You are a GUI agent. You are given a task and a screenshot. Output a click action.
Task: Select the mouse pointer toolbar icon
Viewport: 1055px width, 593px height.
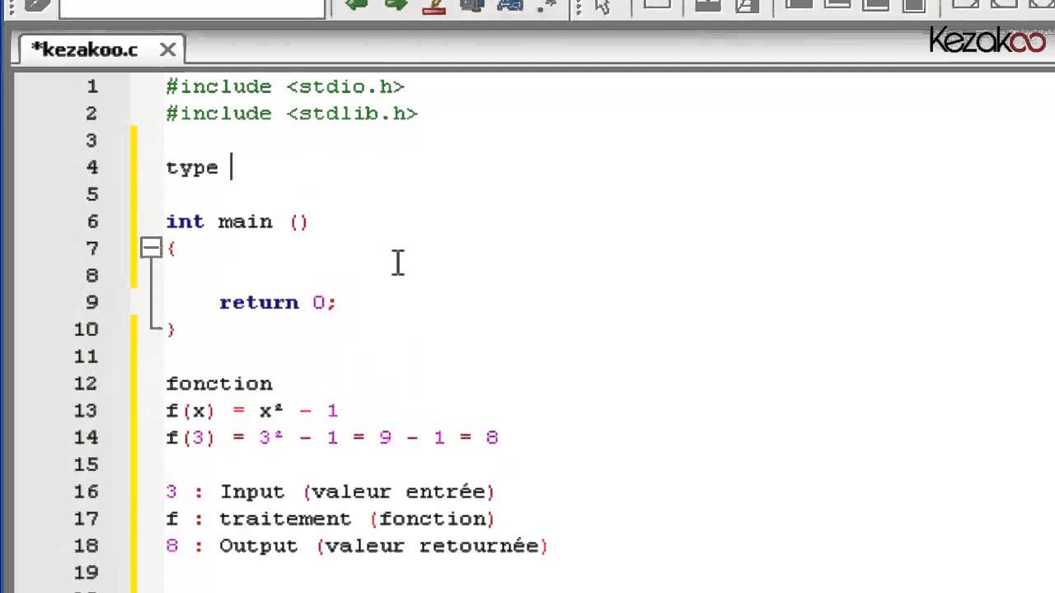(x=603, y=7)
